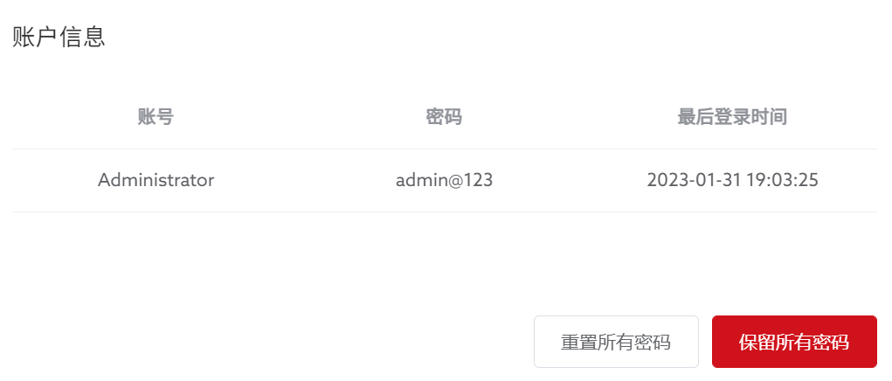This screenshot has width=892, height=381.
Task: Click the time 19:03:25 in last login
Action: coord(782,180)
